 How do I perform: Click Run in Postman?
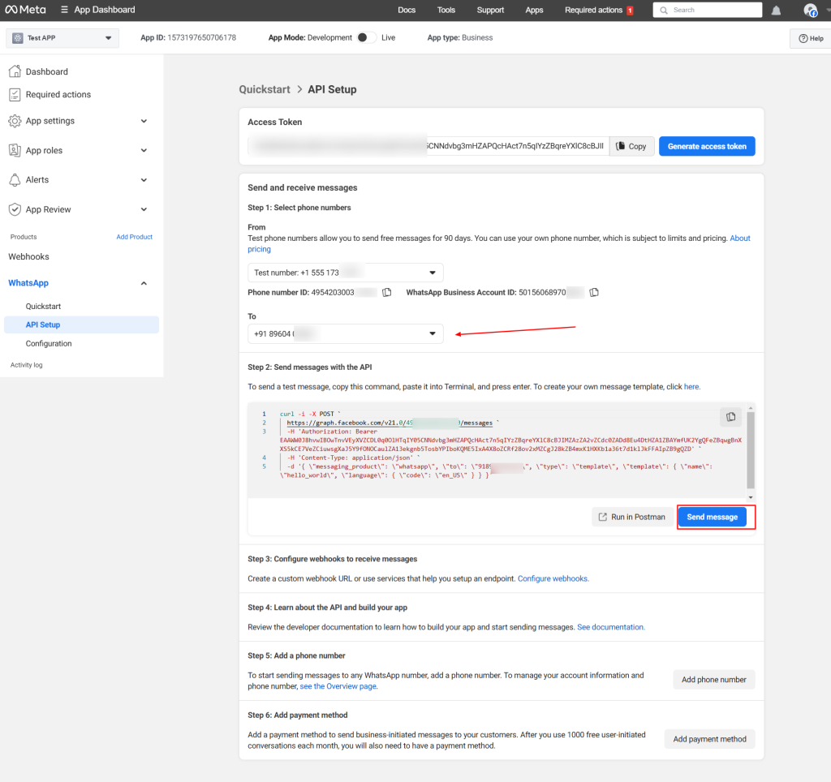click(631, 517)
